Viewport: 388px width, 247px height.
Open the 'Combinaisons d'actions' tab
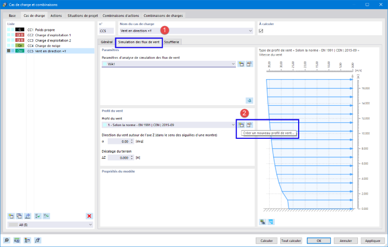(121, 16)
